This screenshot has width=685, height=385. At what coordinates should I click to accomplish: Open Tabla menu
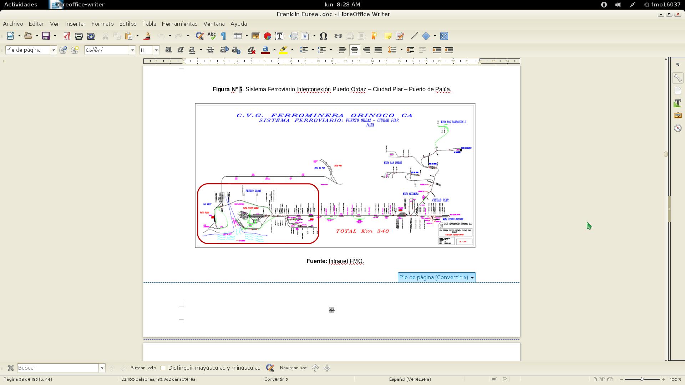click(149, 24)
